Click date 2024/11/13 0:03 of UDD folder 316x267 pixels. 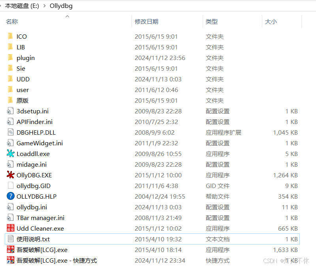tap(158, 79)
